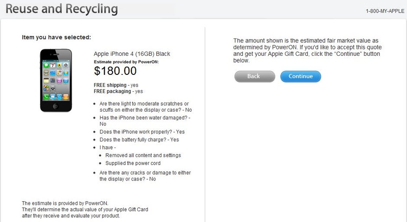Click 'Does the battery fully charge' item
This screenshot has width=407, height=222.
pyautogui.click(x=139, y=139)
